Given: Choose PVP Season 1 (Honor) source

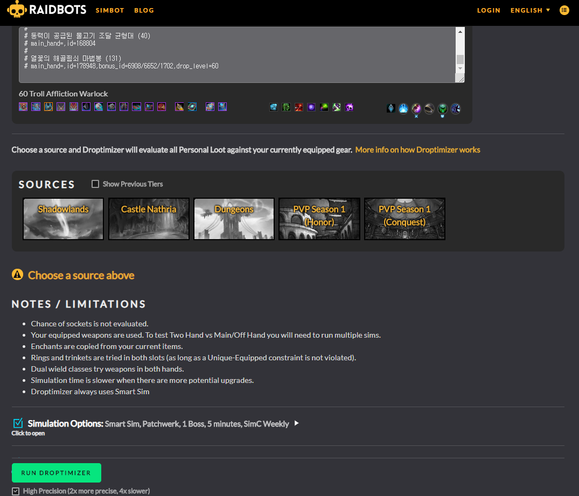Looking at the screenshot, I should click(319, 219).
